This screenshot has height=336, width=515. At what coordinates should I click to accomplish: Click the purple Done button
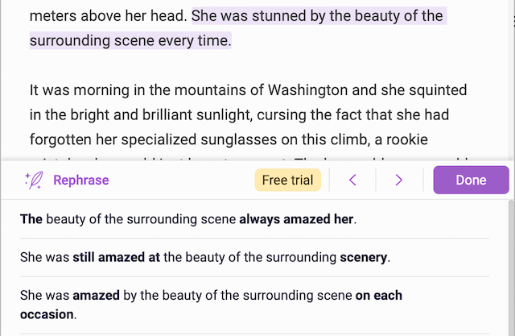471,180
